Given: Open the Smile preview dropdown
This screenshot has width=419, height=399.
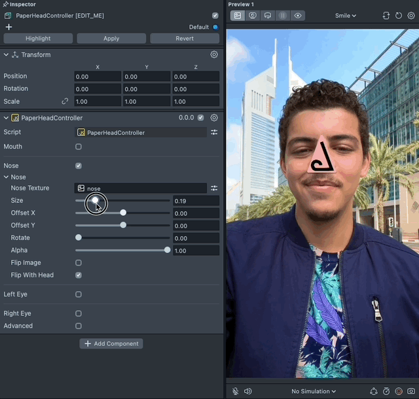Looking at the screenshot, I should 346,16.
